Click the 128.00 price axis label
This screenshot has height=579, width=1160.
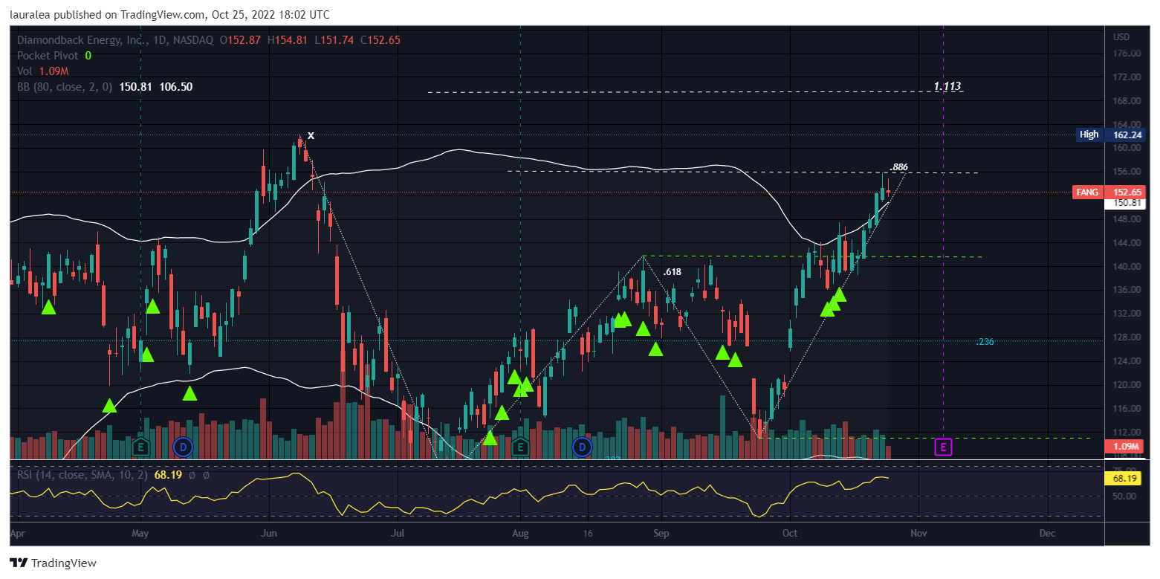pyautogui.click(x=1127, y=337)
